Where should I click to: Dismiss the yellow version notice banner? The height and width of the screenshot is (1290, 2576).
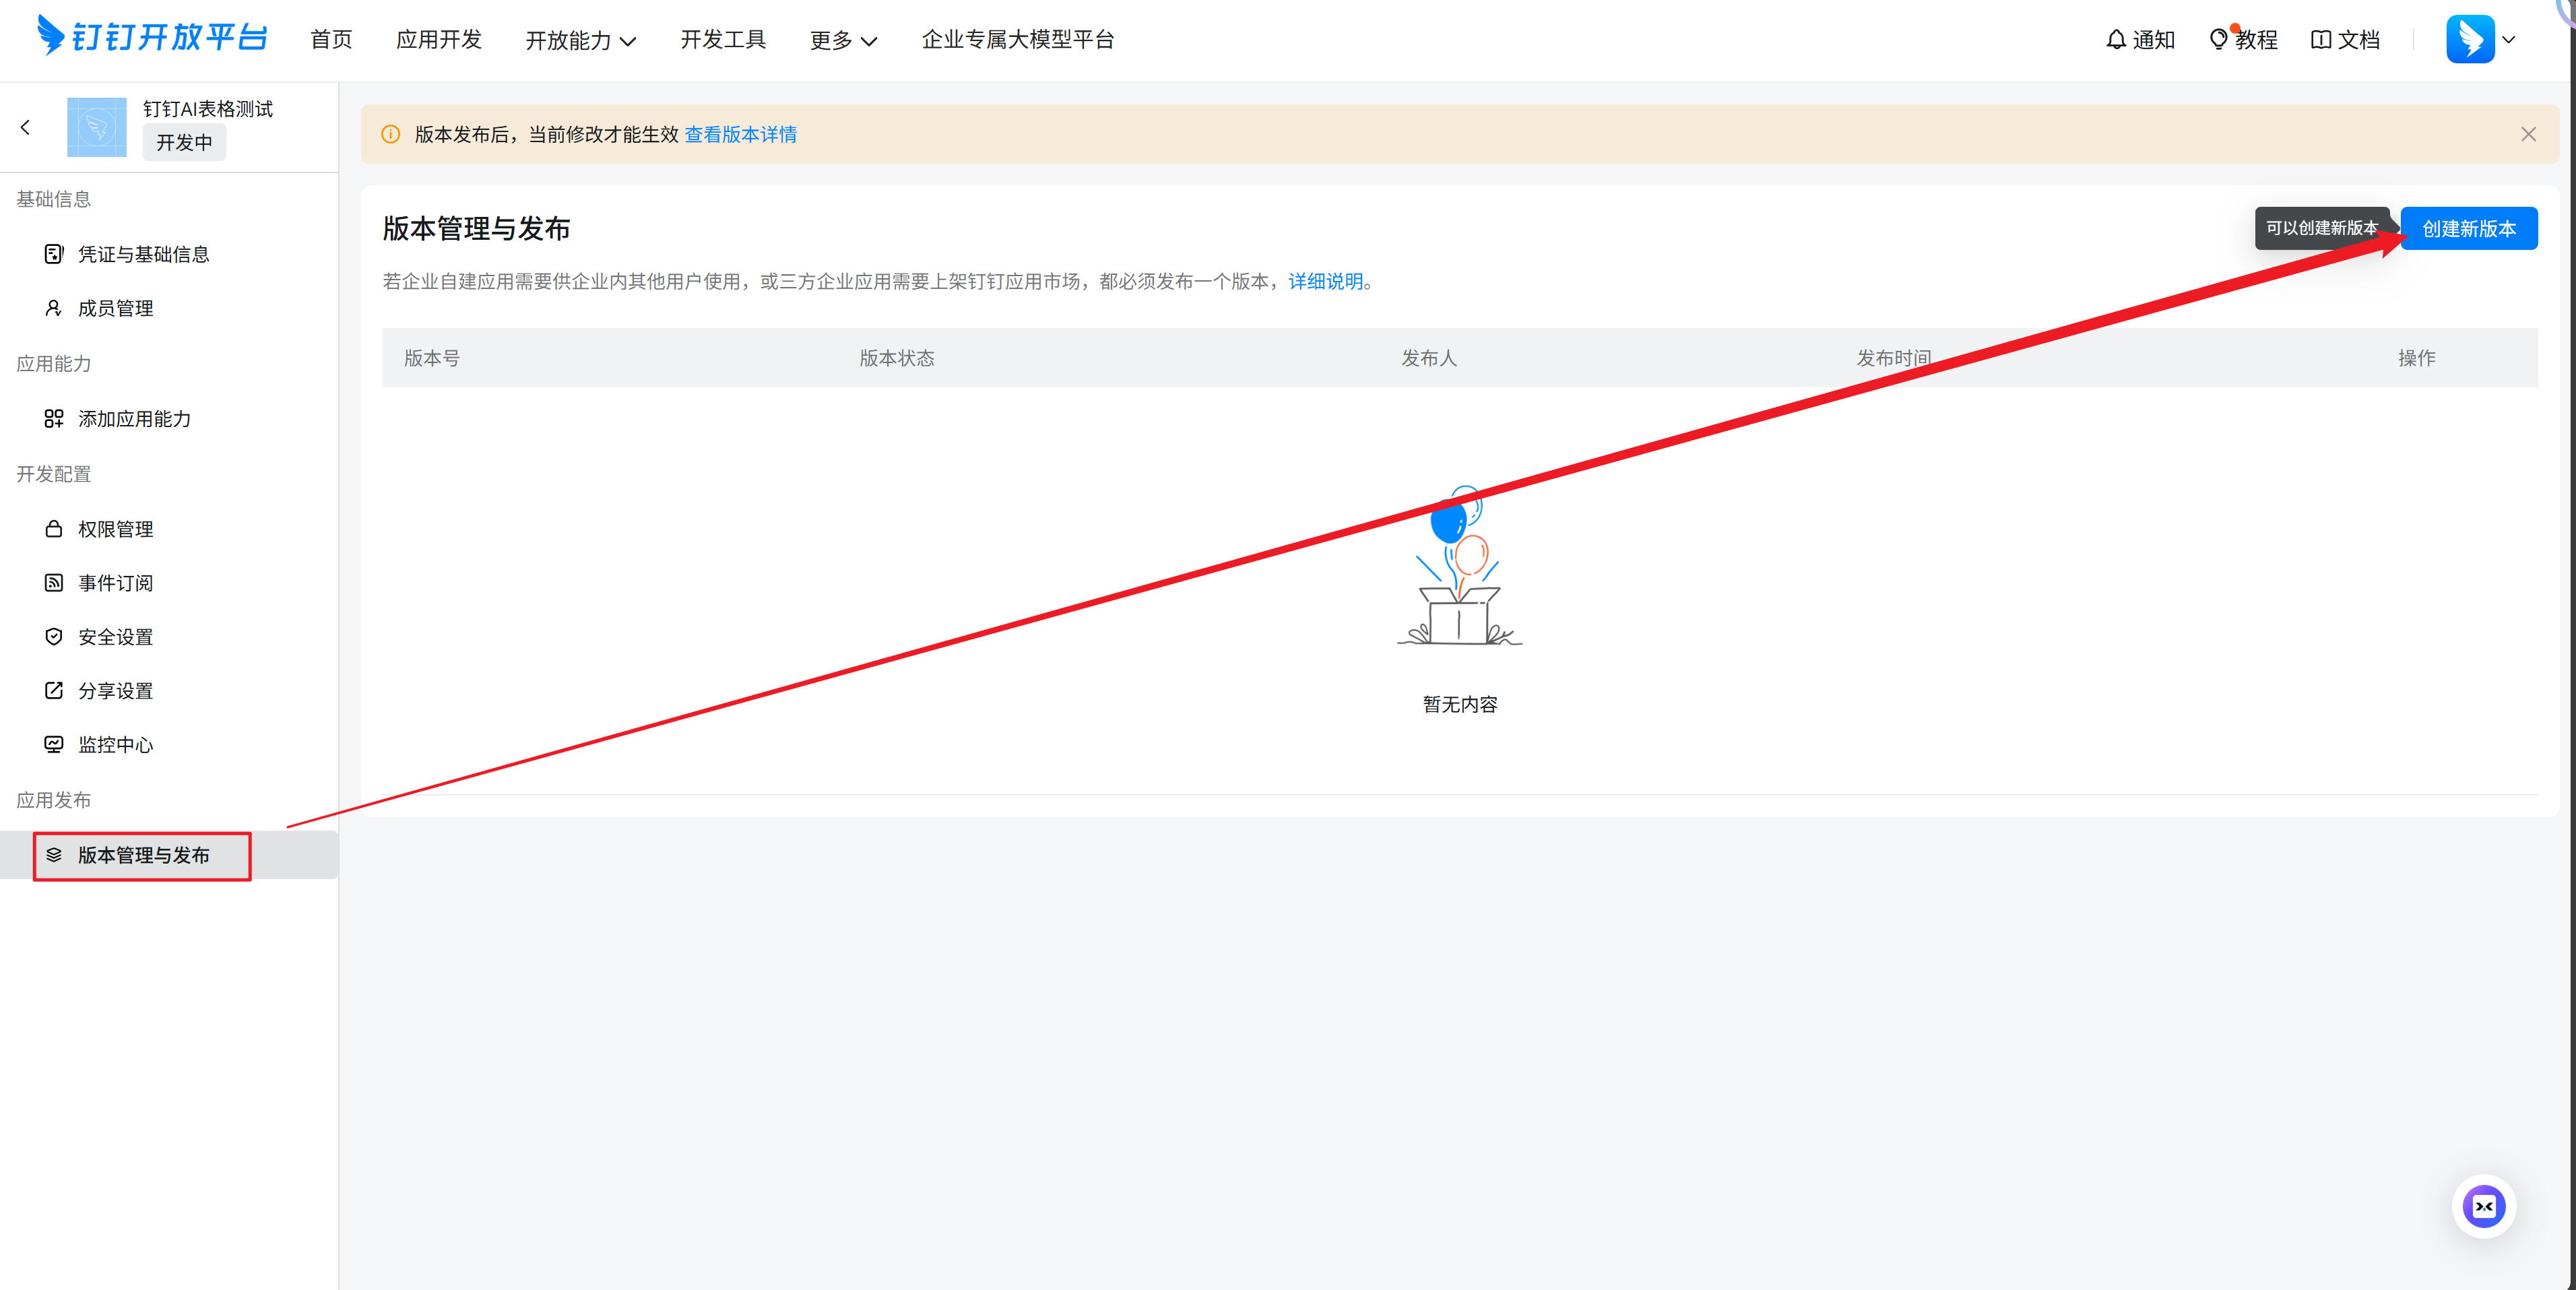pyautogui.click(x=2528, y=134)
